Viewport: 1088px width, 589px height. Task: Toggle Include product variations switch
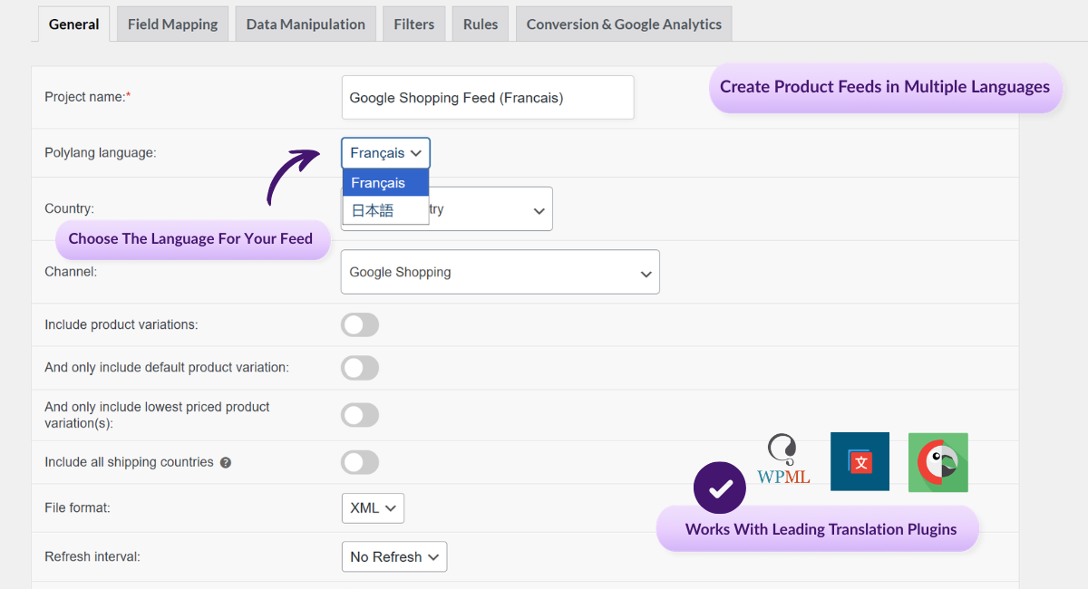coord(360,324)
